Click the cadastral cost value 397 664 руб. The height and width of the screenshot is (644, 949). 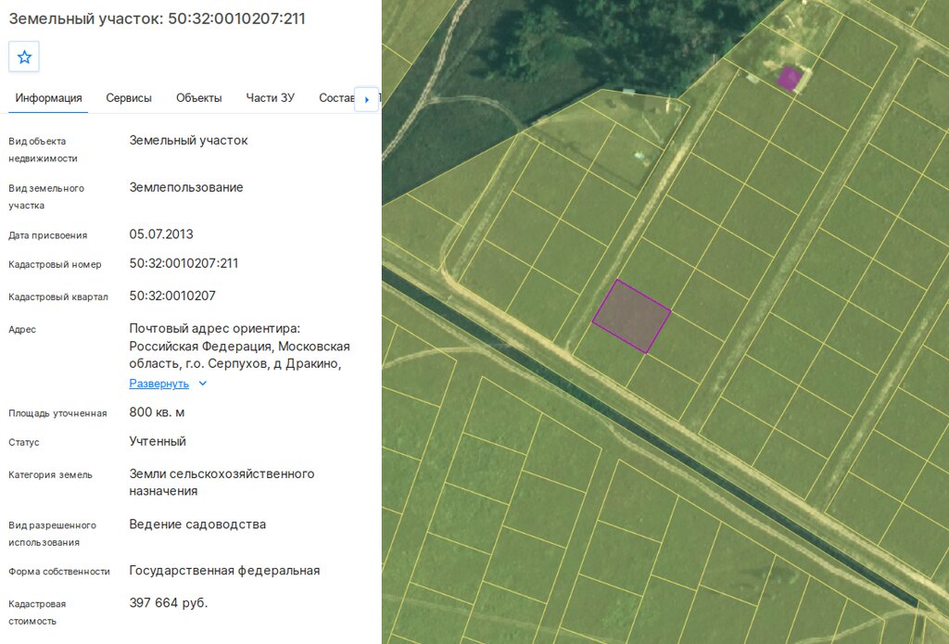pos(169,603)
